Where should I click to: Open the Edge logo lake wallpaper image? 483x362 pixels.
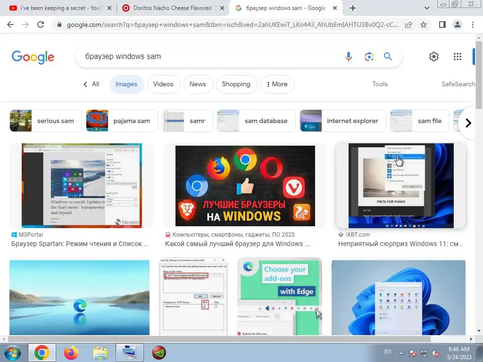(79, 297)
